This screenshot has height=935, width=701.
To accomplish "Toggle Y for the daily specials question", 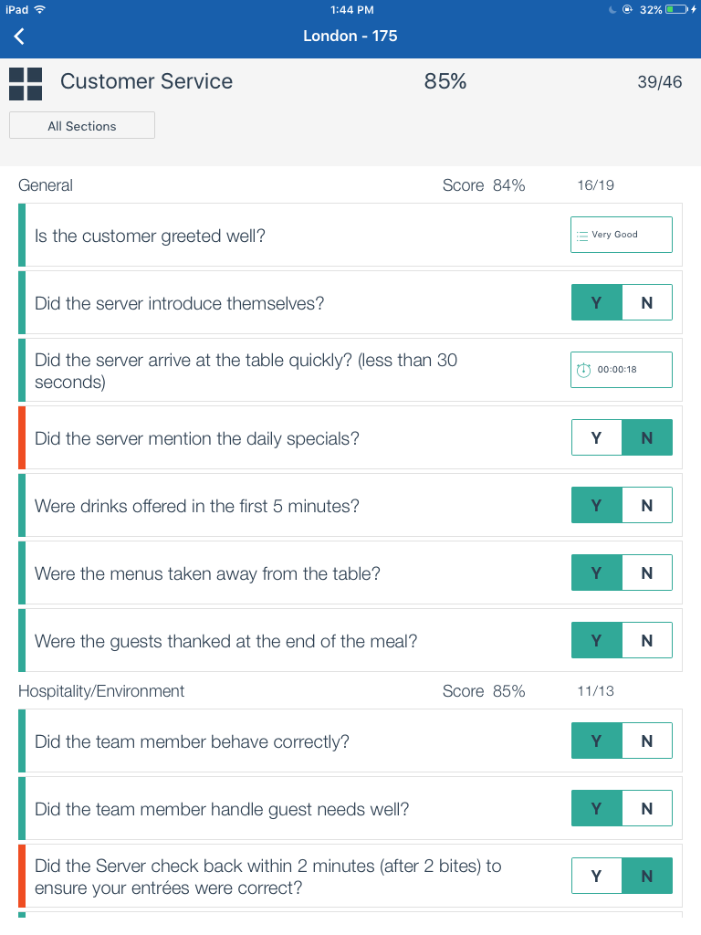I will coord(596,437).
